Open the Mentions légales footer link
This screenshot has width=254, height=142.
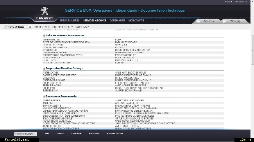[x=114, y=133]
